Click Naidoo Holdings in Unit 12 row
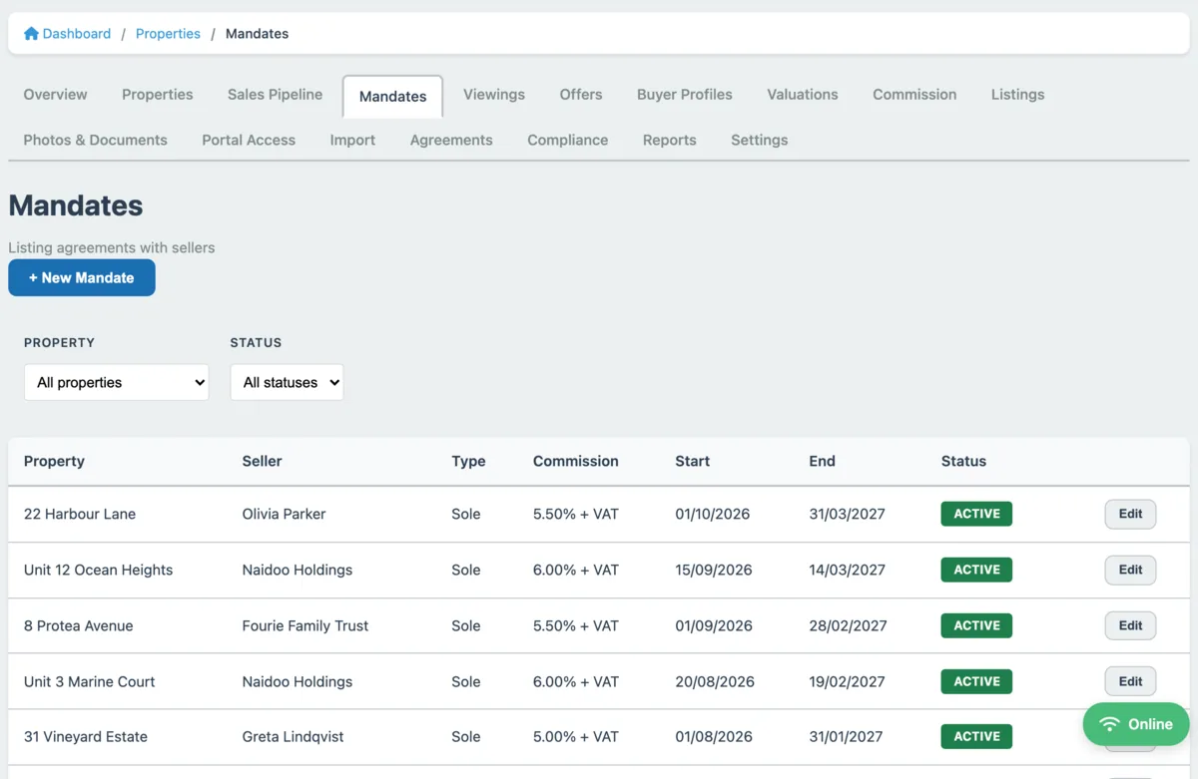The width and height of the screenshot is (1198, 779). [x=298, y=571]
